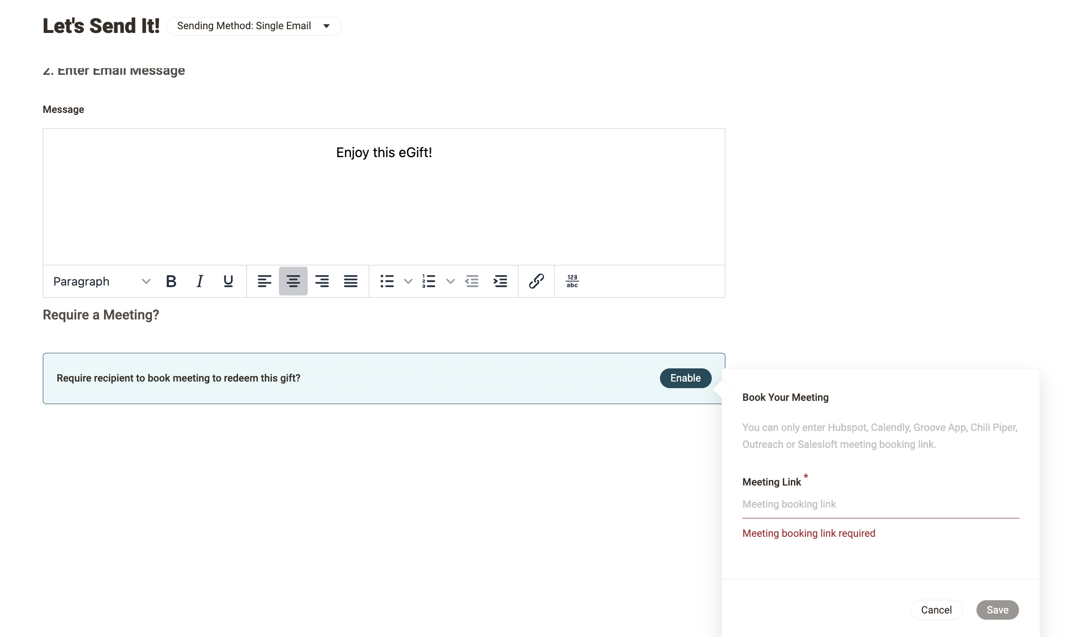Viewport: 1065px width, 637px height.
Task: Toggle underline formatting in message toolbar
Action: coord(228,281)
